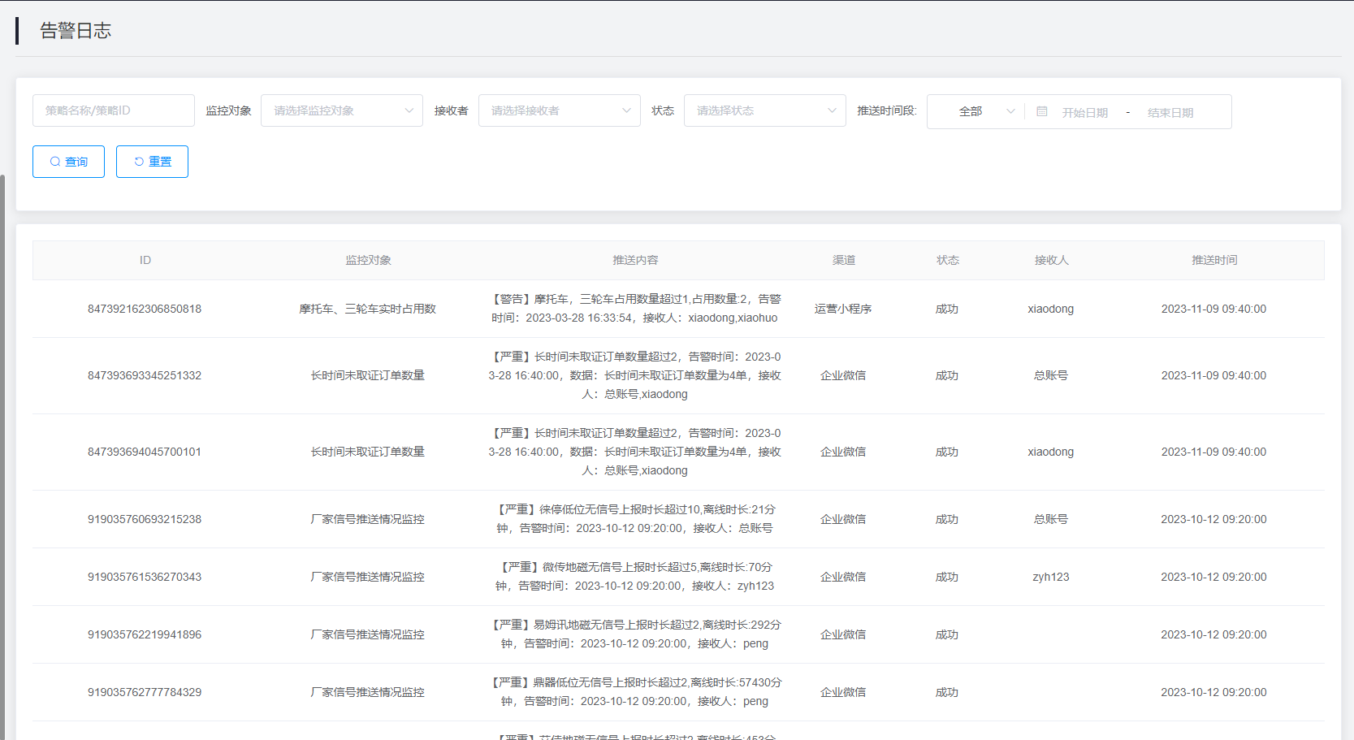Click the left vertical scrollbar
1354x740 pixels.
click(2, 455)
